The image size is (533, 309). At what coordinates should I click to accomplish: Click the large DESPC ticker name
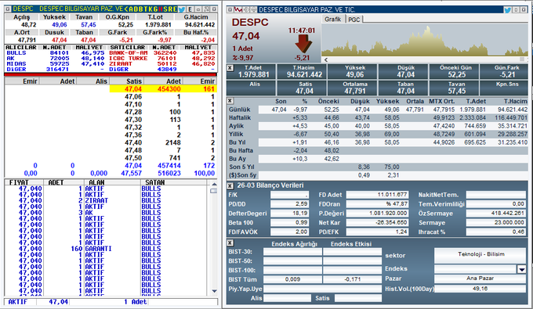tap(250, 23)
